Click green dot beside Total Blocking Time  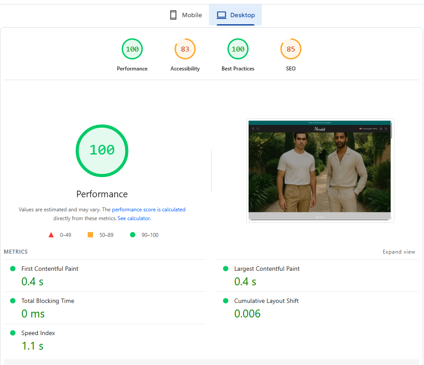[x=13, y=301]
